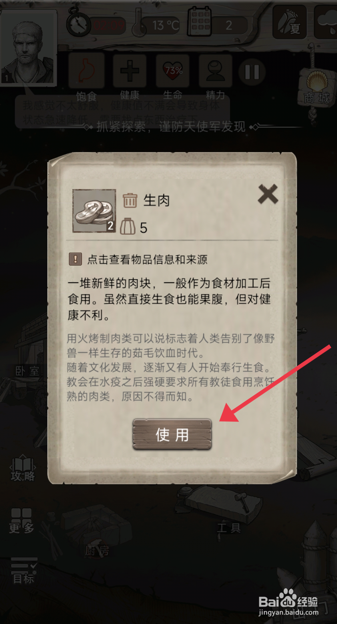Discard item with the trash can icon
The width and height of the screenshot is (337, 624).
coord(130,200)
